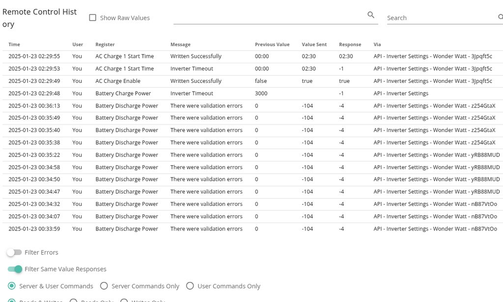Choose the Server Commands Only radio button

click(x=104, y=286)
